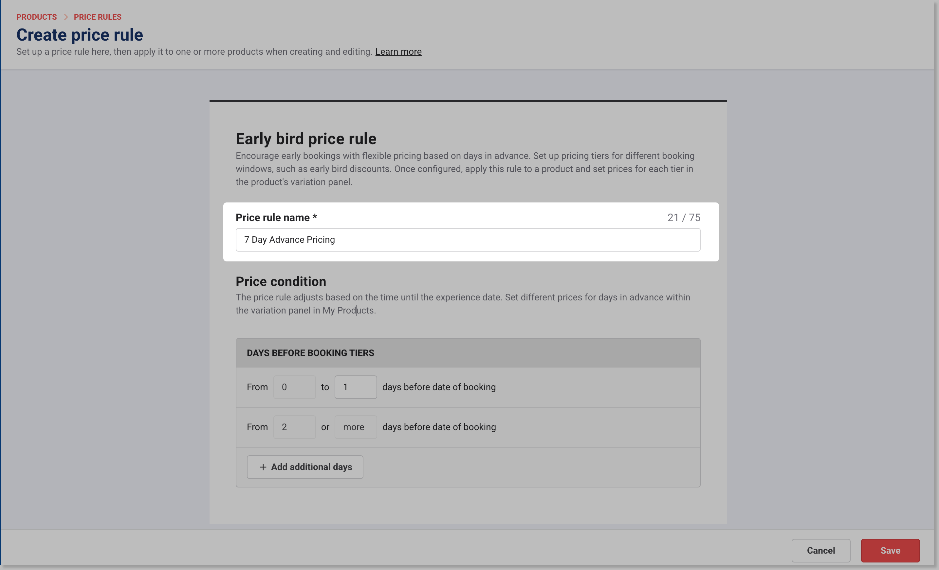This screenshot has height=570, width=939.
Task: Click the second tier From field showing 2
Action: (294, 427)
